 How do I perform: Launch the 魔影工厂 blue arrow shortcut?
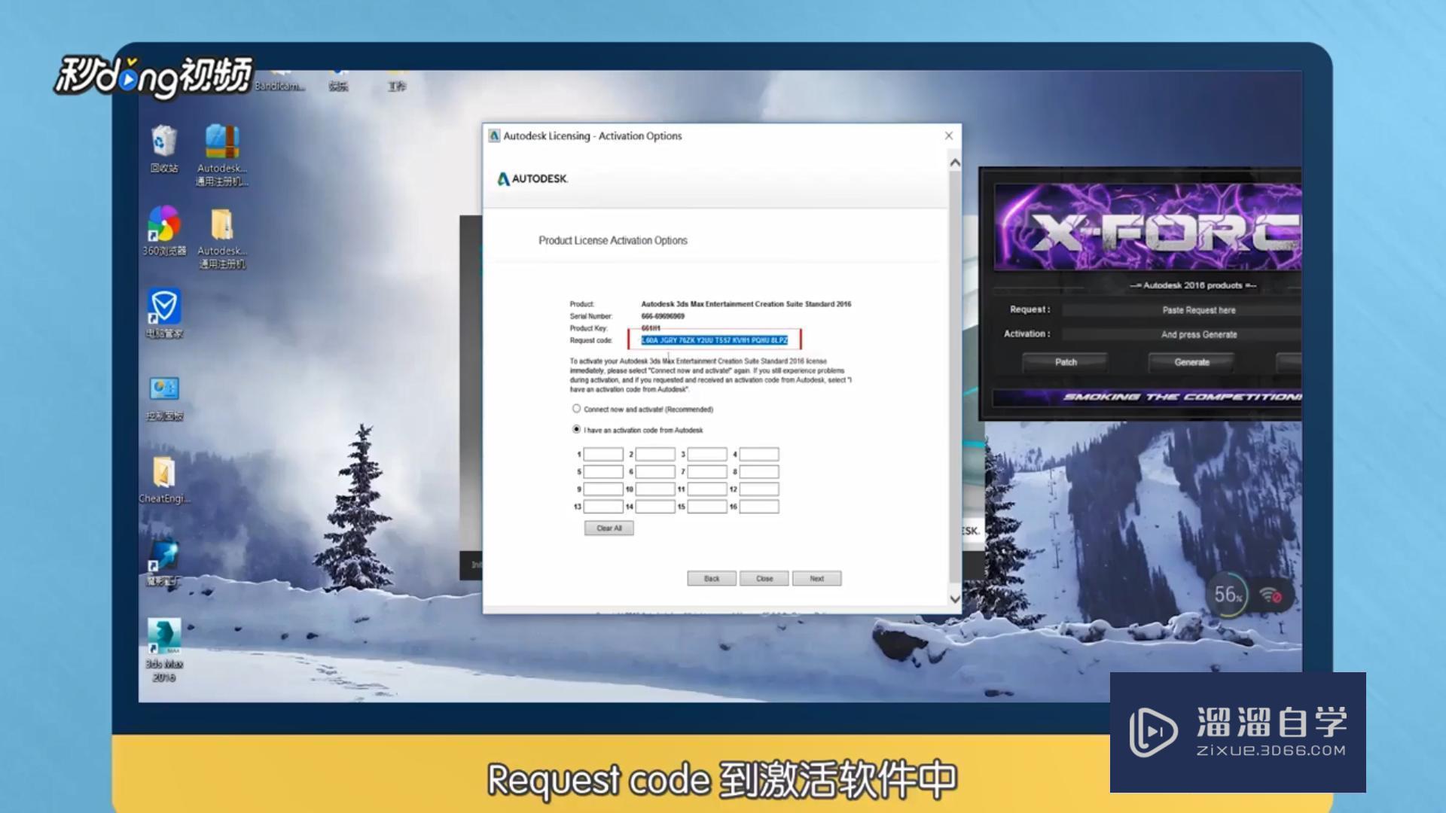pyautogui.click(x=163, y=562)
